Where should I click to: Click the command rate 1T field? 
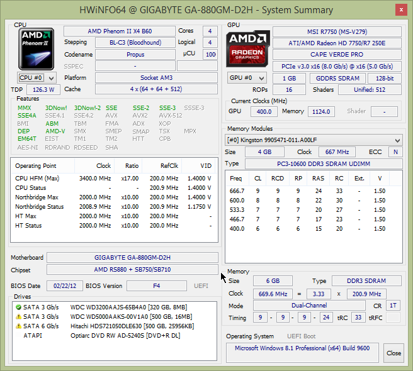coord(393,305)
